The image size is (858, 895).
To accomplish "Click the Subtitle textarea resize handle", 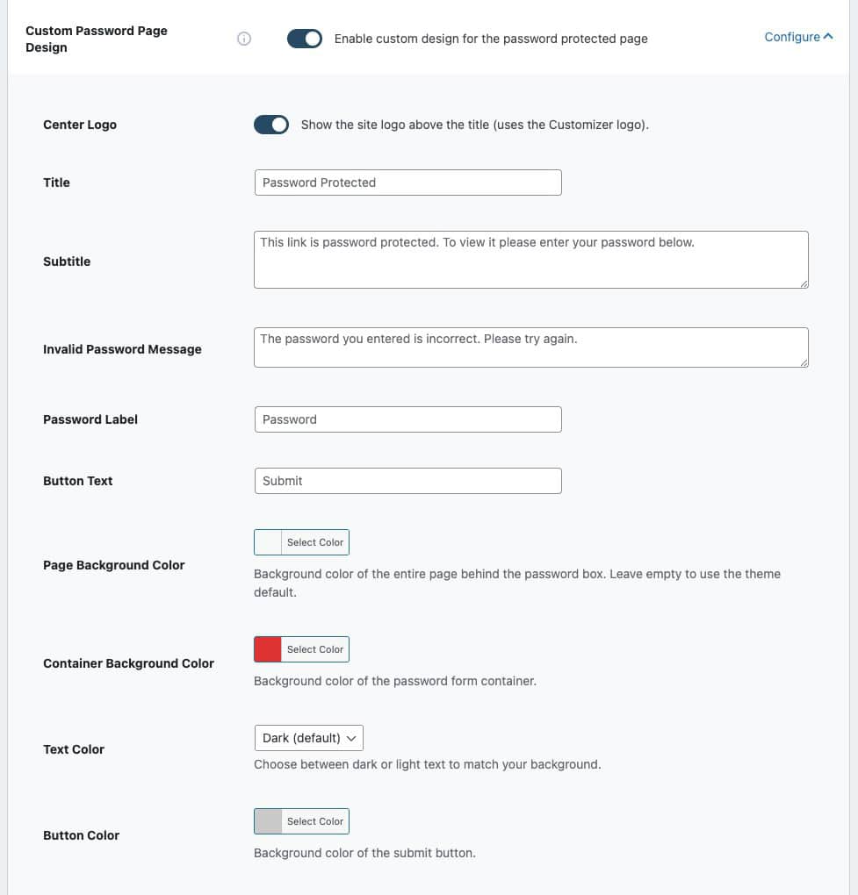I will pos(804,283).
